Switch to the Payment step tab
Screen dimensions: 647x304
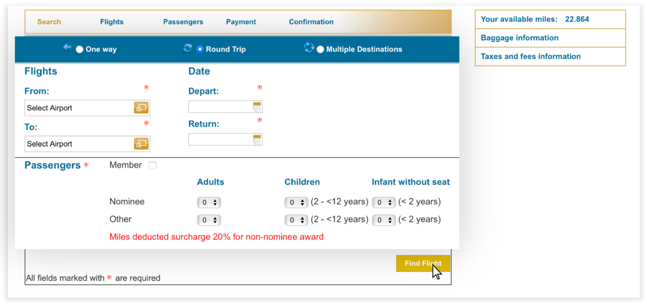[x=241, y=22]
